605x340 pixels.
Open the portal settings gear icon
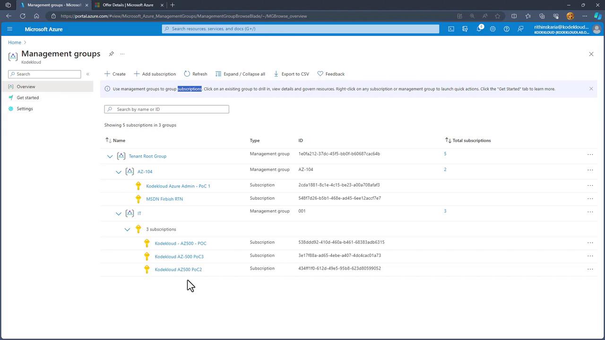(x=493, y=29)
